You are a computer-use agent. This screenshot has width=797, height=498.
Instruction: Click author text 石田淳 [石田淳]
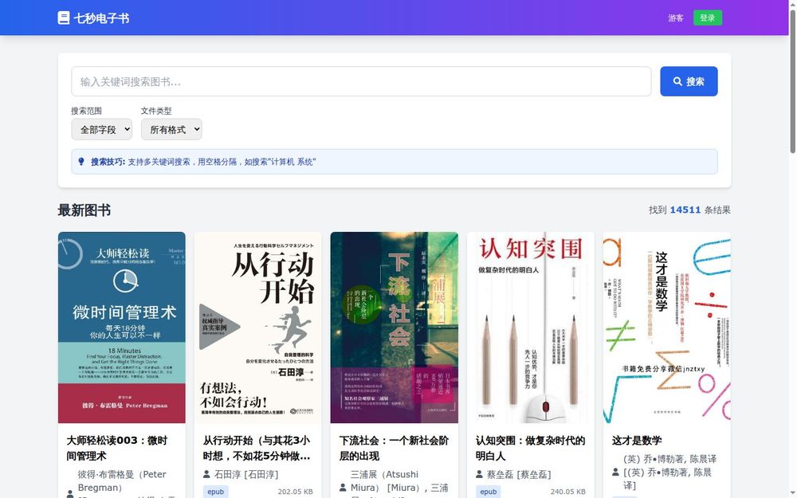[x=246, y=474]
